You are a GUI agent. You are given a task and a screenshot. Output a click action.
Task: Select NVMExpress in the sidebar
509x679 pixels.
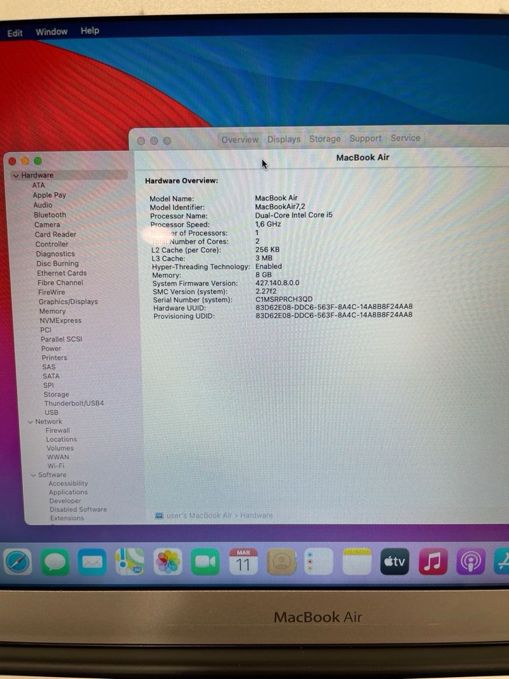(x=60, y=321)
